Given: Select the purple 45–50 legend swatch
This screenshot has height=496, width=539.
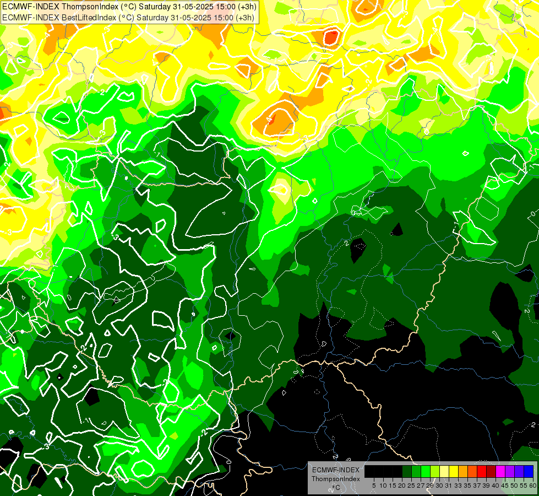Looking at the screenshot, I should point(510,471).
